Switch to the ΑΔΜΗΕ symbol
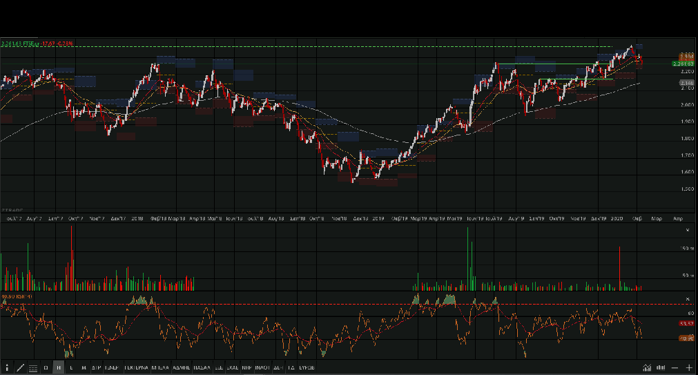698x375 pixels. pos(182,368)
